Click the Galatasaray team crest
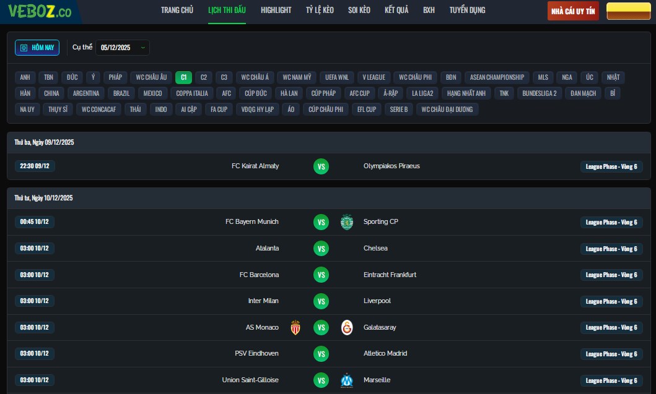Image resolution: width=656 pixels, height=394 pixels. [347, 328]
